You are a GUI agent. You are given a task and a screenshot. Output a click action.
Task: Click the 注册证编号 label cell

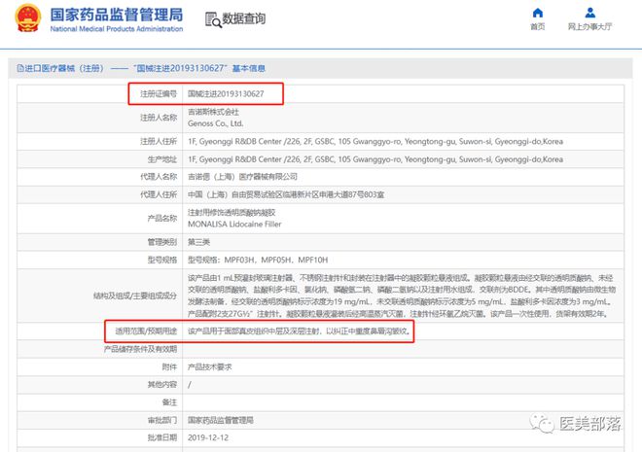pos(159,93)
